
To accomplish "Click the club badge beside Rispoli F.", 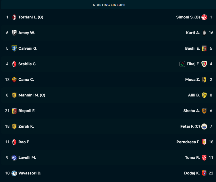I will coord(14,111).
